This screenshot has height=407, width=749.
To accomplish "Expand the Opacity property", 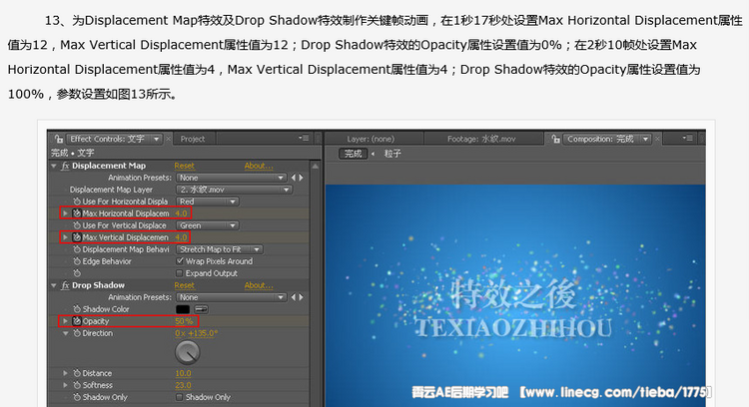I will tap(66, 321).
